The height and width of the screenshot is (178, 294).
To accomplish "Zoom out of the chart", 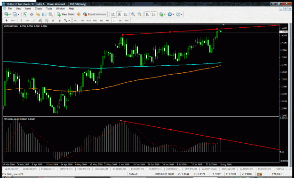I will pyautogui.click(x=140, y=14).
